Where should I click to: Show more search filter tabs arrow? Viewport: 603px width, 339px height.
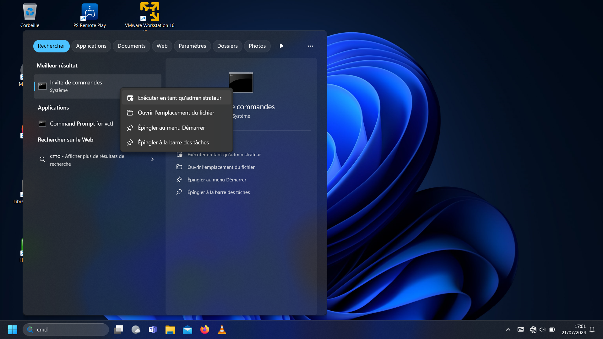coord(281,46)
